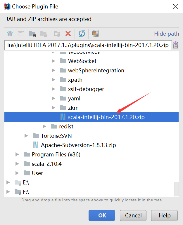Select the yaml folder label
Image resolution: width=183 pixels, height=225 pixels.
point(74,98)
